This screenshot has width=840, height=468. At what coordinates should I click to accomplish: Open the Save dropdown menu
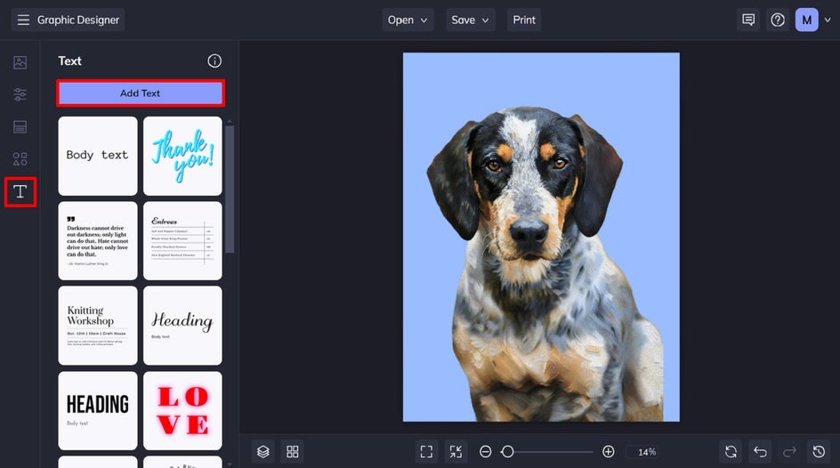471,20
